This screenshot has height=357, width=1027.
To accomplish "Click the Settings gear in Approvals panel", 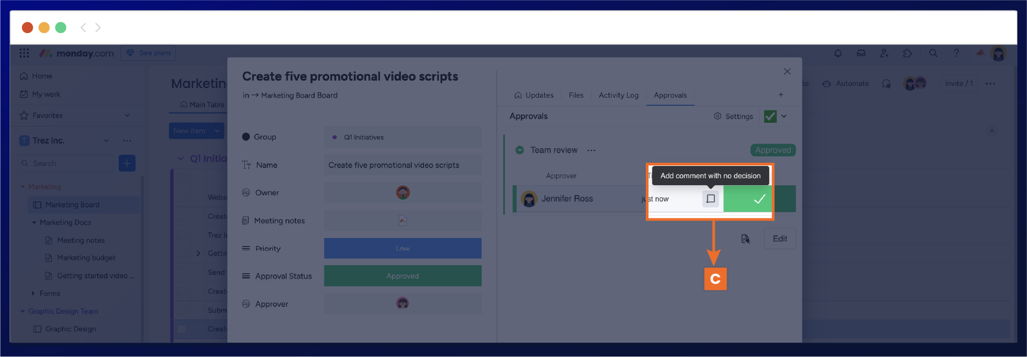I will click(x=733, y=116).
